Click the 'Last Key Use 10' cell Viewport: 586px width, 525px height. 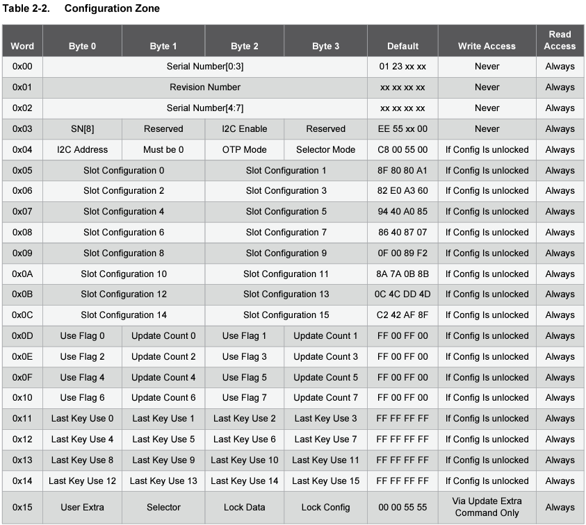(245, 460)
